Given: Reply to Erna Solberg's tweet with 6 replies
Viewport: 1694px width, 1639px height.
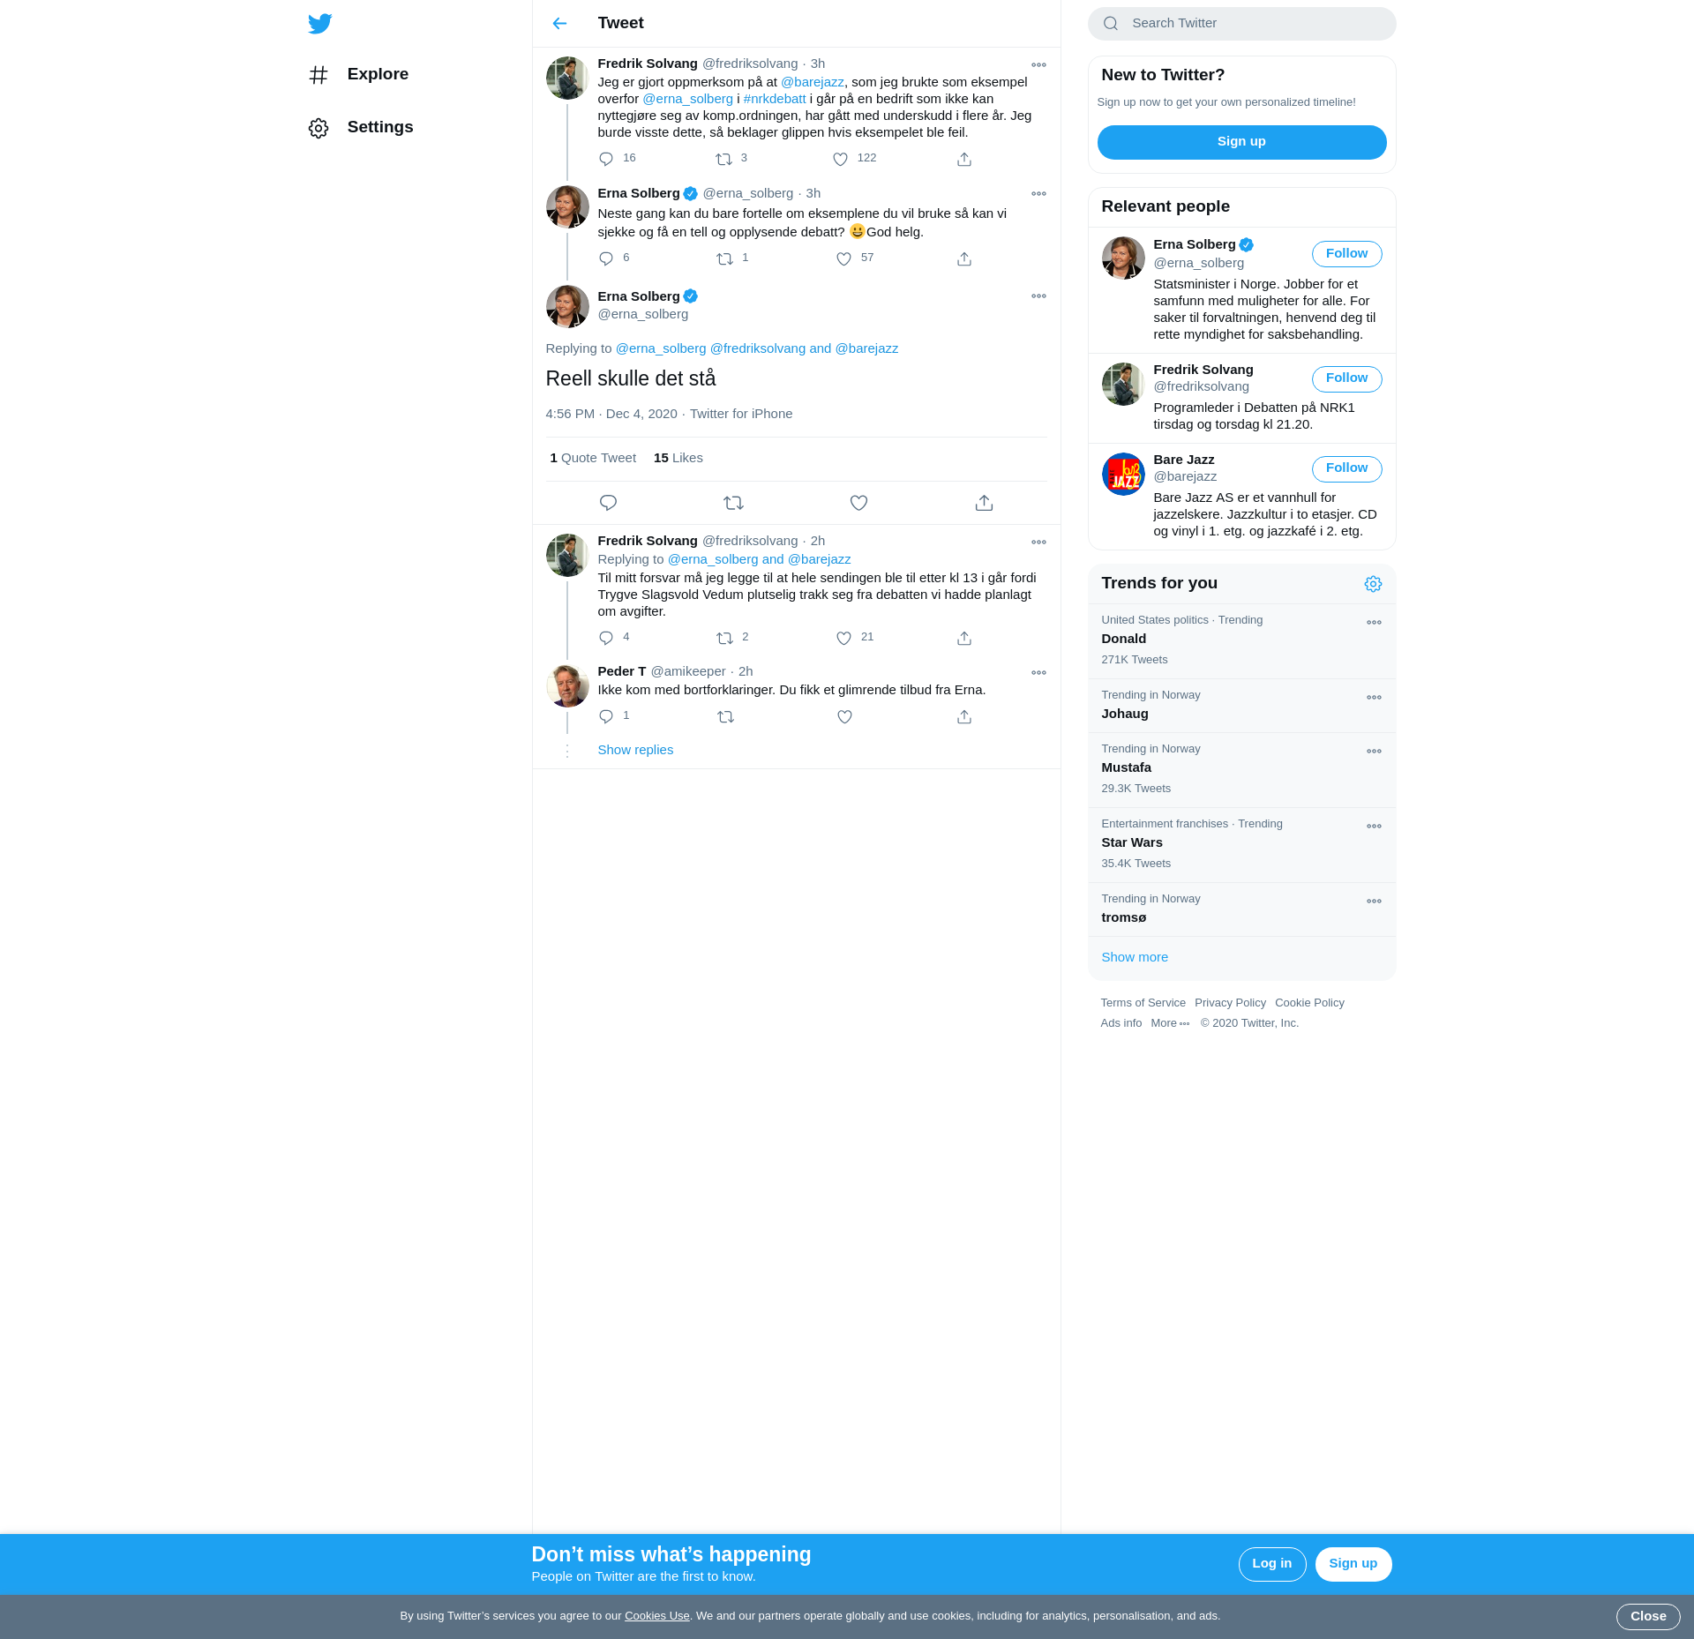Looking at the screenshot, I should 606,258.
